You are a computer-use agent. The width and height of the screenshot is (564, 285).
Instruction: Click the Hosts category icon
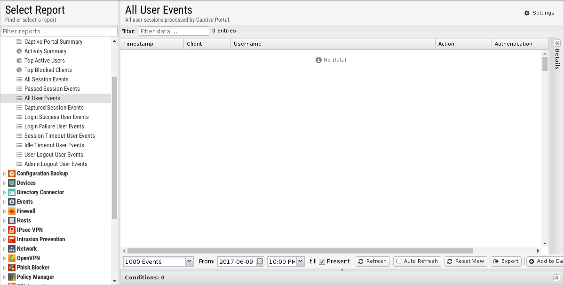point(12,221)
